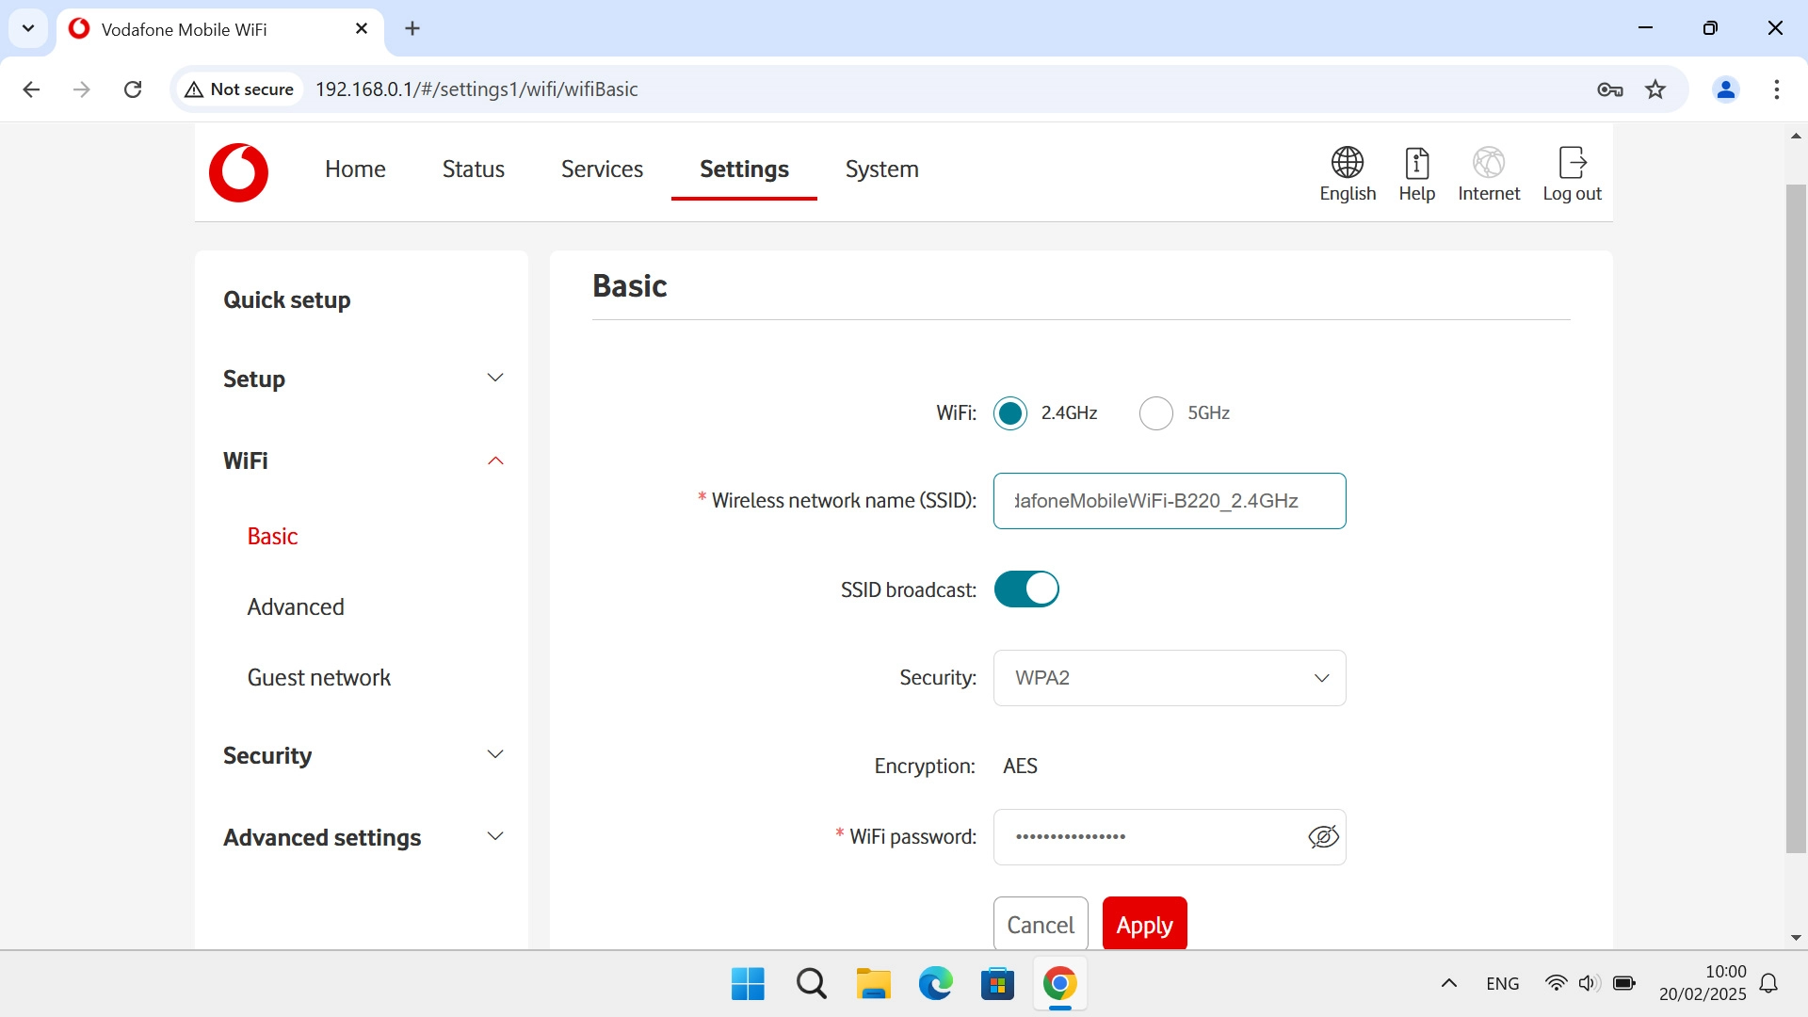Screen dimensions: 1808x1017
Task: Click the password key icon in address bar
Action: click(x=1609, y=89)
